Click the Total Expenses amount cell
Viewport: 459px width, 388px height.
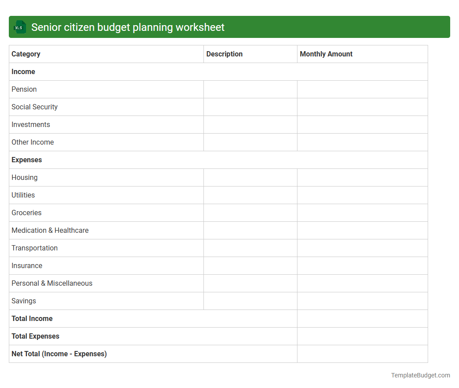tap(362, 336)
